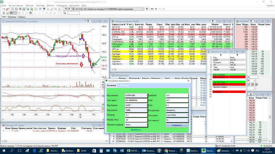The height and width of the screenshot is (154, 275).
Task: Open the Торговля menu
Action: pos(40,6)
